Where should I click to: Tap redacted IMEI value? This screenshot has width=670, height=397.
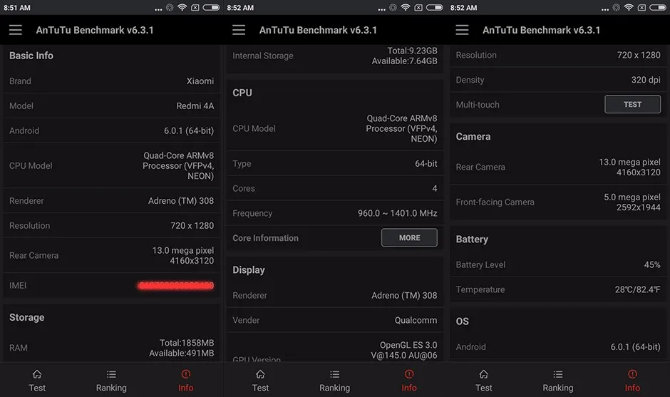click(x=176, y=286)
